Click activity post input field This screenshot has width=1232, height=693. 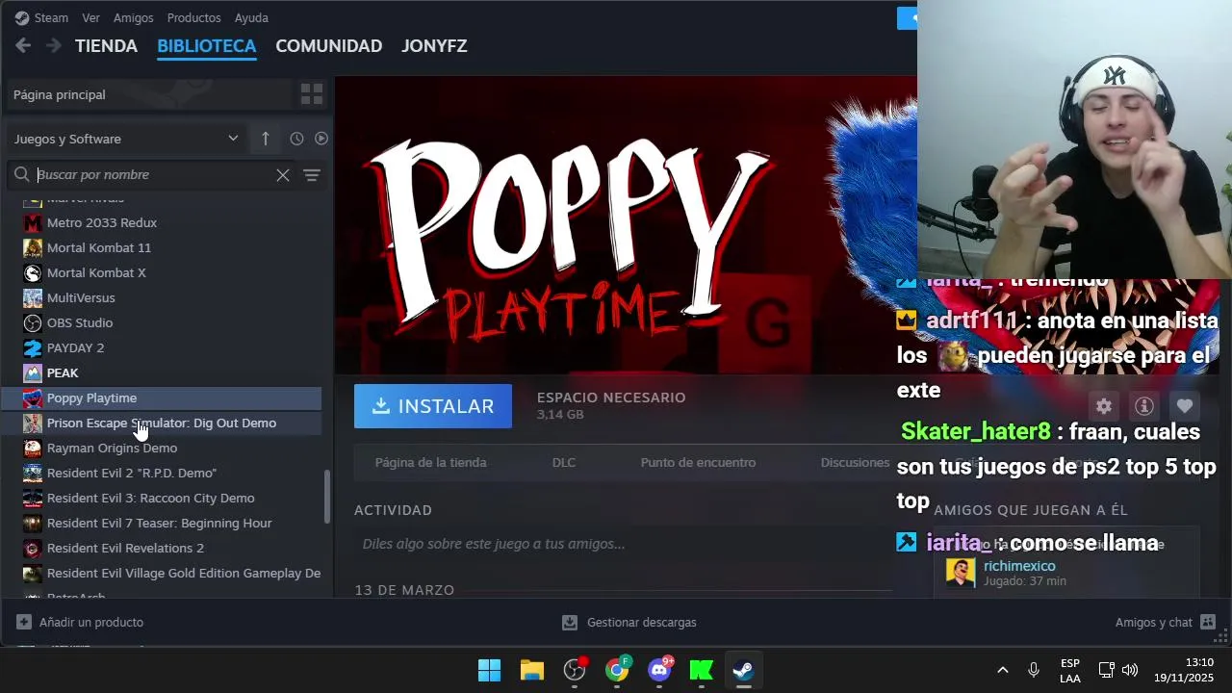point(626,544)
